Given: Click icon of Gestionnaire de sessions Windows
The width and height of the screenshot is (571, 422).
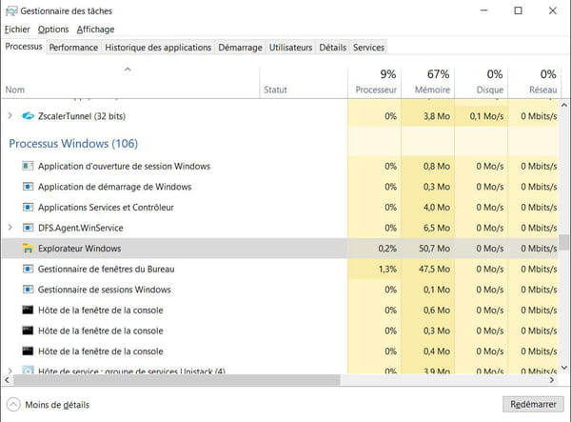Looking at the screenshot, I should [28, 290].
